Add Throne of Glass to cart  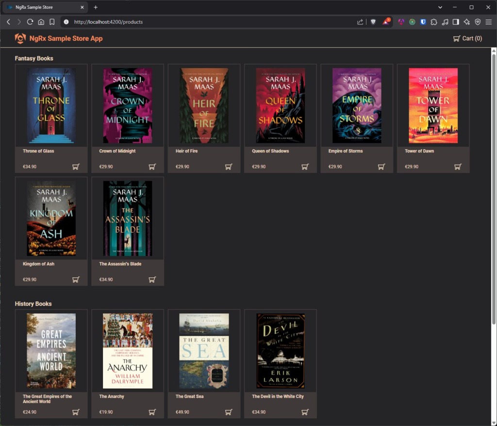tap(76, 167)
